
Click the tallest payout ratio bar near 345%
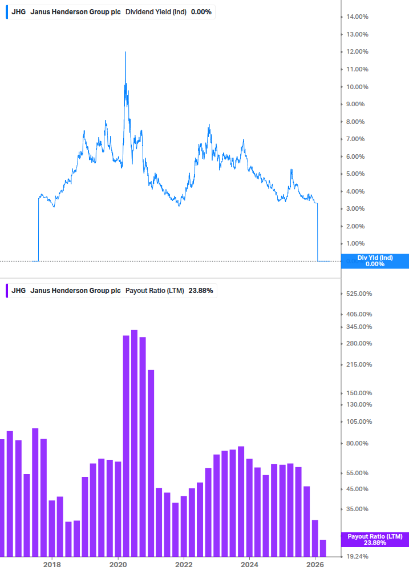tap(134, 443)
